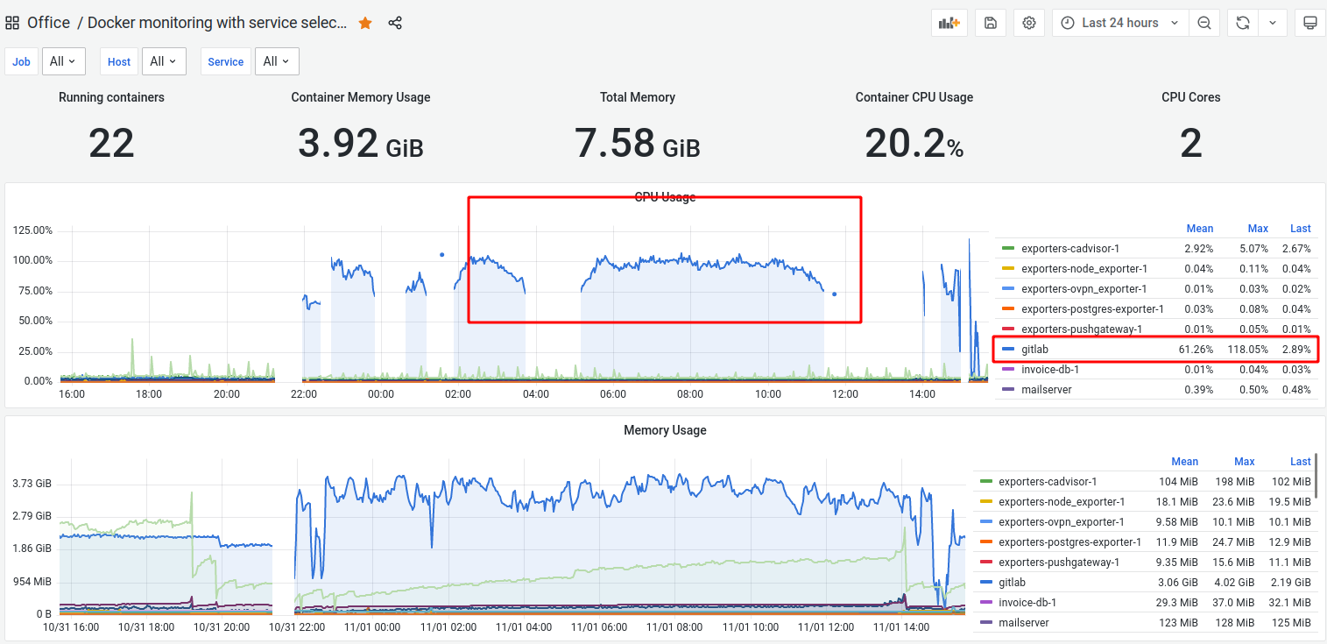
Task: Open the Host variable dropdown
Action: (x=163, y=61)
